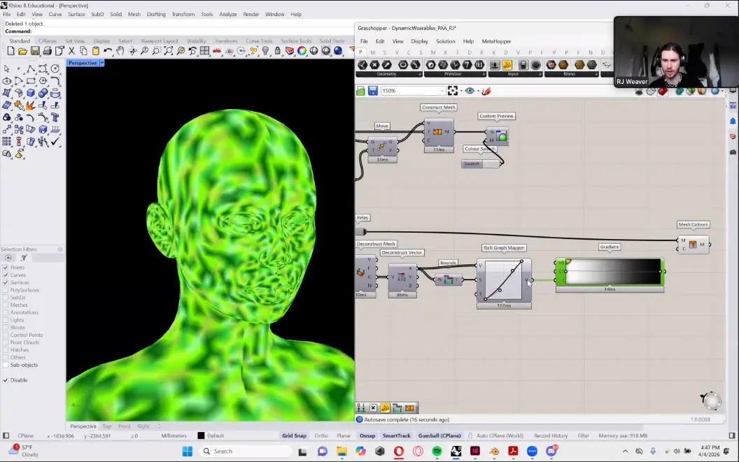Screen dimensions: 739x462
Task: Click the Gradient bar component
Action: [x=610, y=271]
